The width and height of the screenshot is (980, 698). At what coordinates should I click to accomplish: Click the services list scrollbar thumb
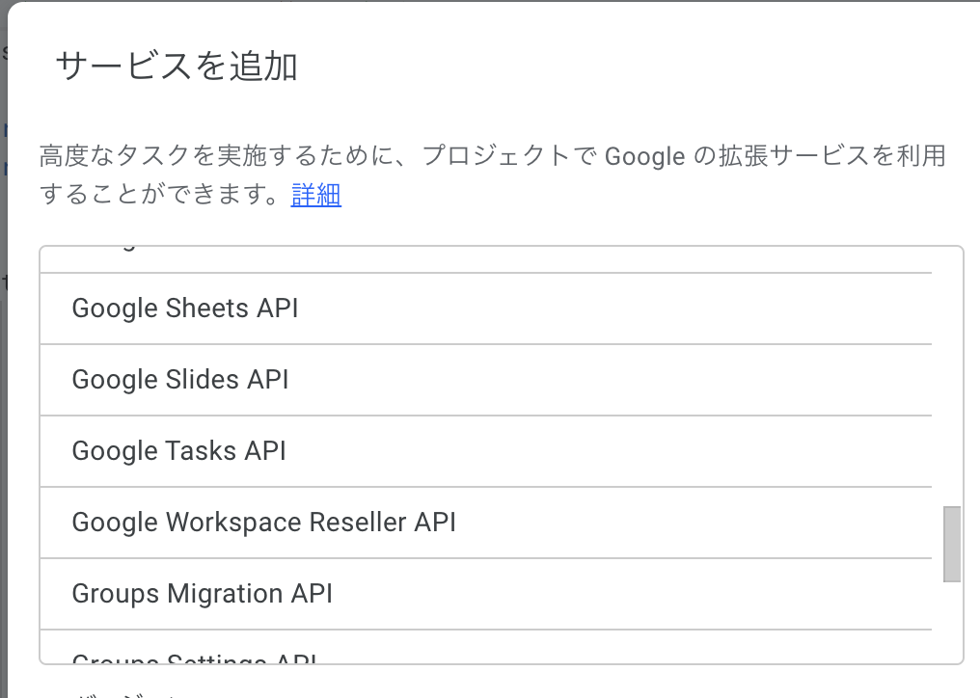952,544
